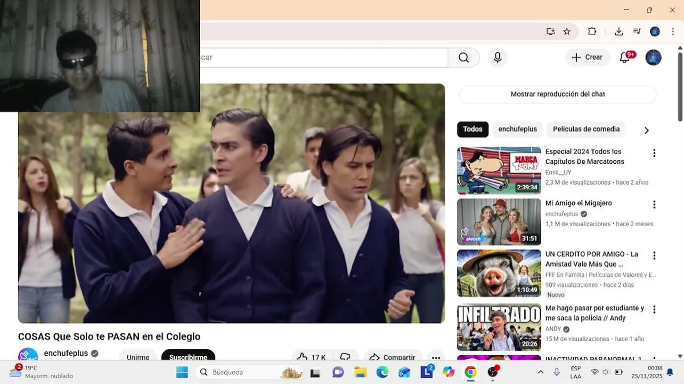The width and height of the screenshot is (684, 384).
Task: Open the INFILTRADO Andy video thumbnail
Action: [499, 327]
